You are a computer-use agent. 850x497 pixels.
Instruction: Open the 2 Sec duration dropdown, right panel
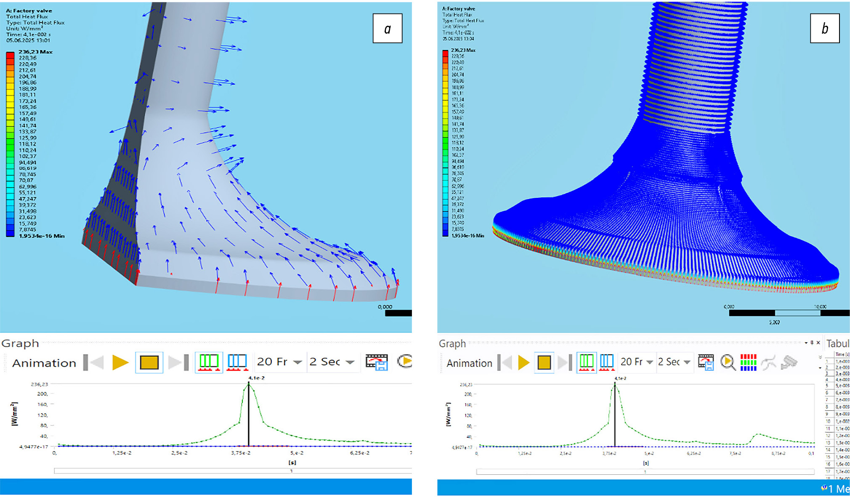point(687,362)
